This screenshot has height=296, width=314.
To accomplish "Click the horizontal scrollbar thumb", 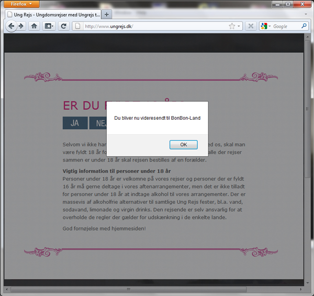I will pos(129,289).
